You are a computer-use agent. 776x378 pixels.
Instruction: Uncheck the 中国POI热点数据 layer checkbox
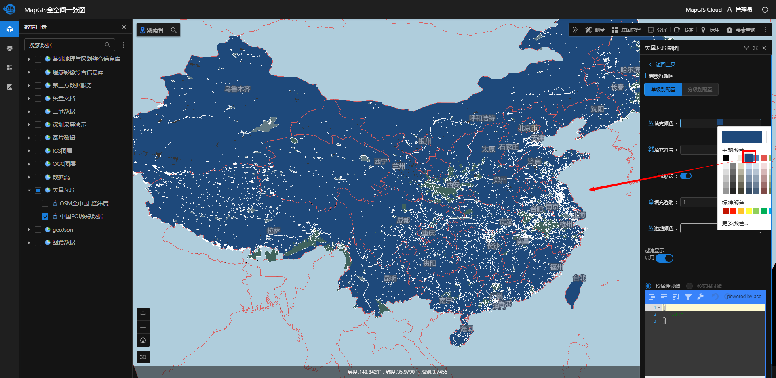pos(45,217)
